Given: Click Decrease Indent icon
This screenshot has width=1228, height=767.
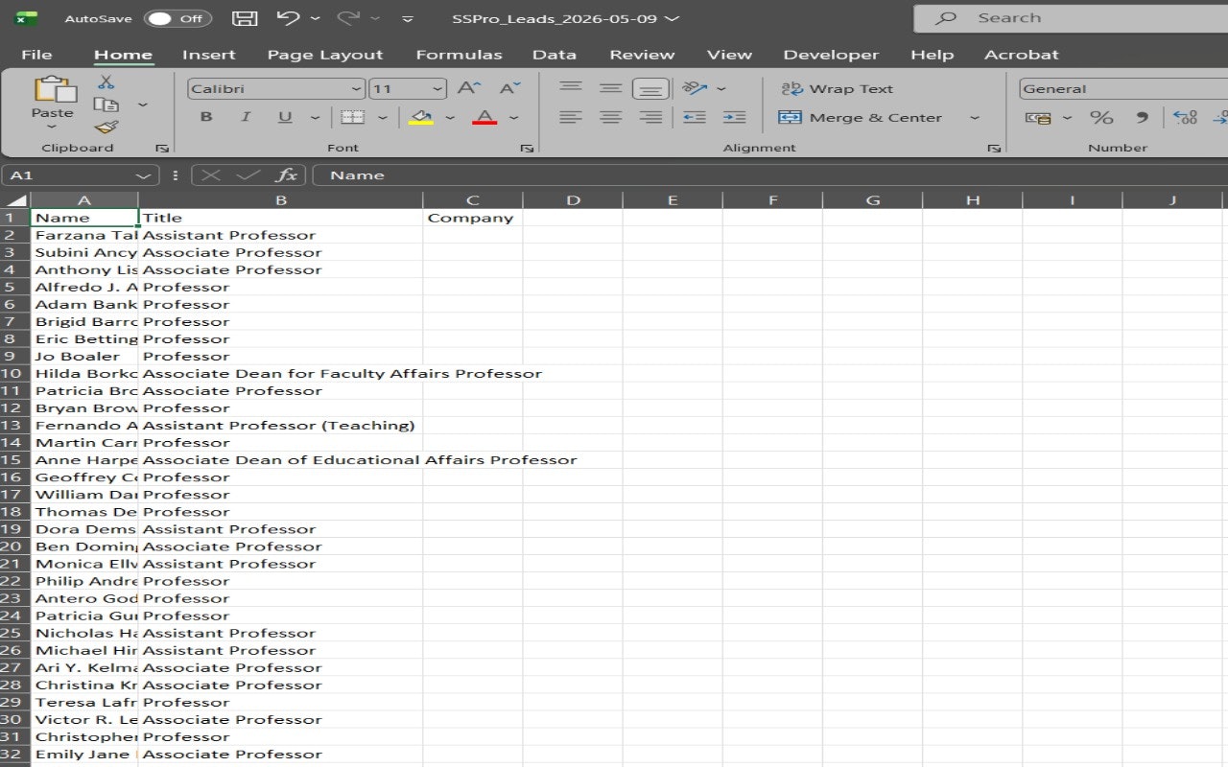Looking at the screenshot, I should [695, 117].
